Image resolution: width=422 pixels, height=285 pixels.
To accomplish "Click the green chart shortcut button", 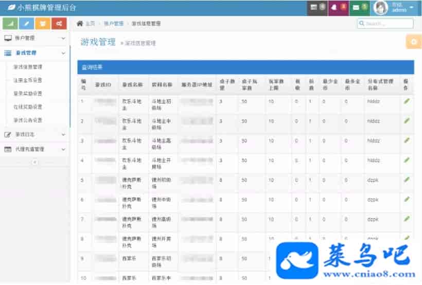I will pyautogui.click(x=10, y=24).
